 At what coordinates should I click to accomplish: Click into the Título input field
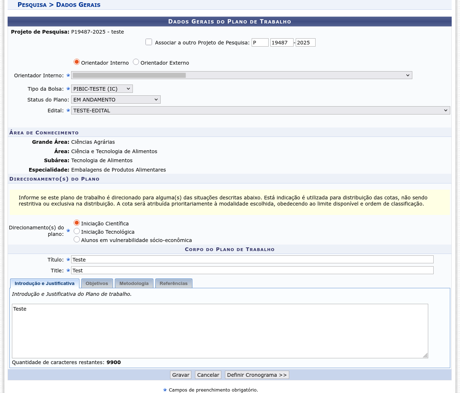[x=252, y=260]
